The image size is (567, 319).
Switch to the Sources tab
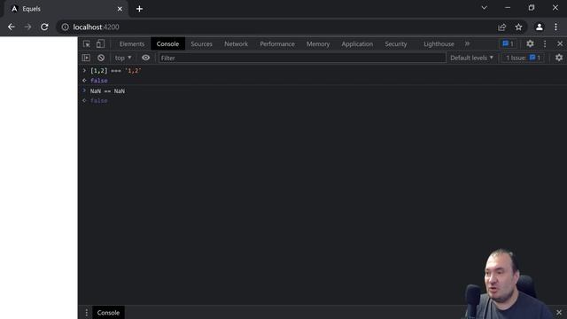click(201, 43)
